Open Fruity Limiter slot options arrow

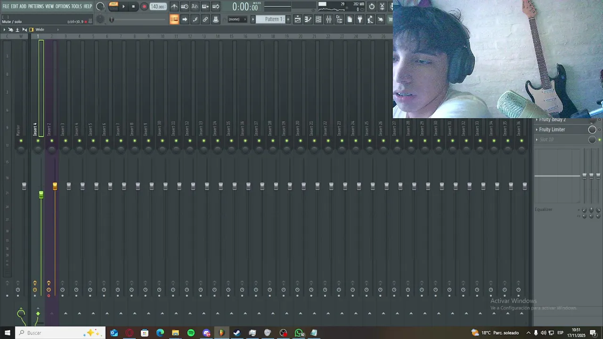pos(537,129)
